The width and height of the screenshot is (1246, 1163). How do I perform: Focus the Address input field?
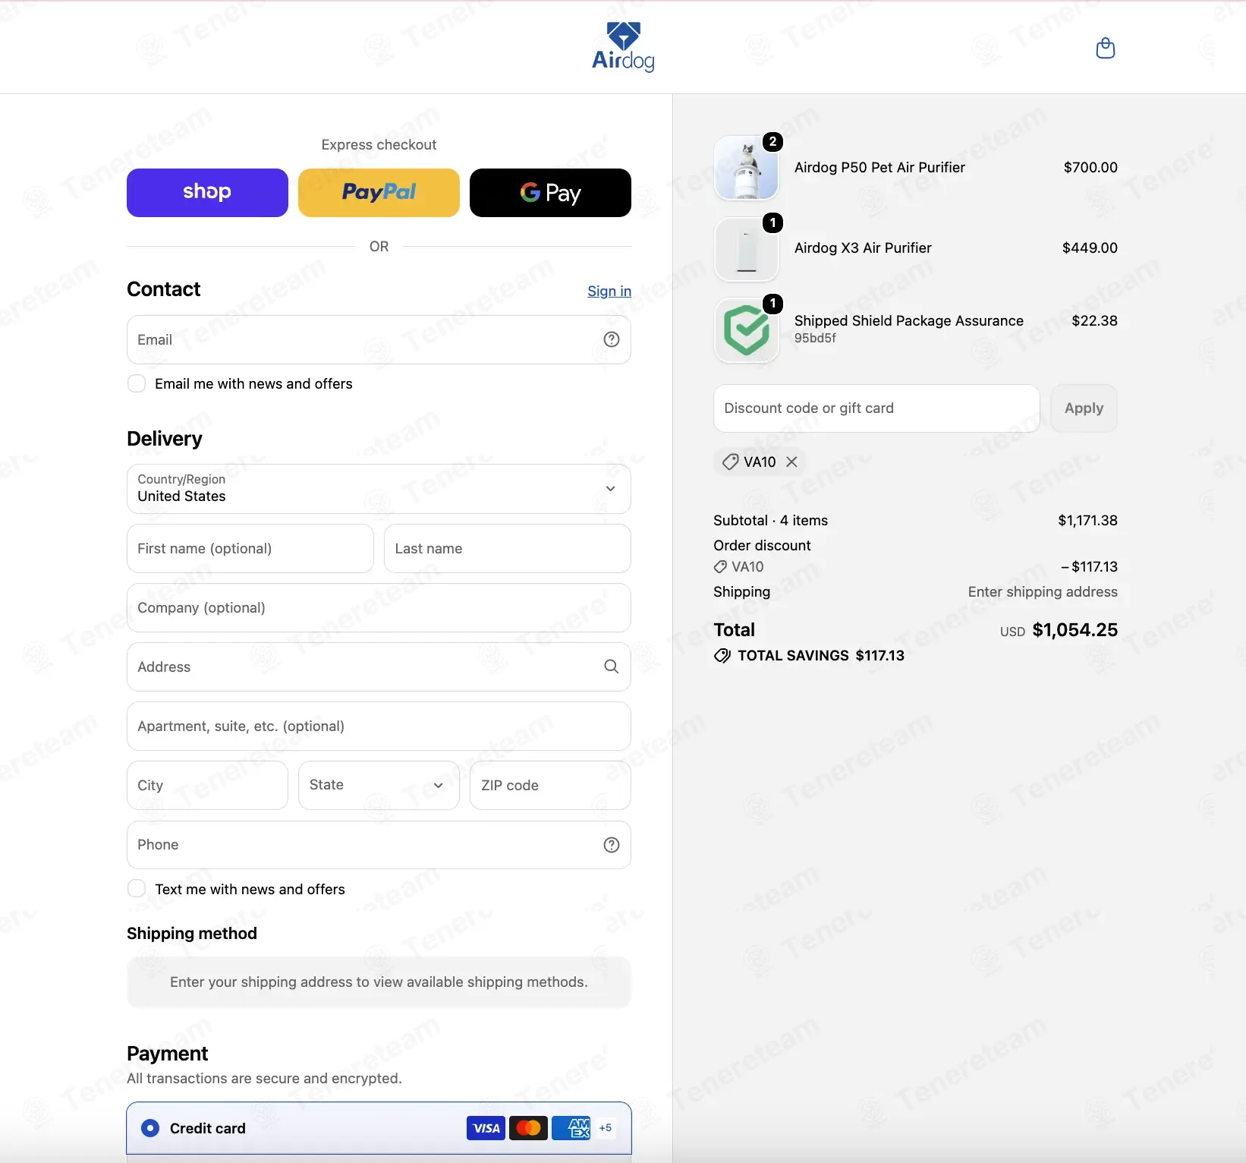tap(379, 667)
